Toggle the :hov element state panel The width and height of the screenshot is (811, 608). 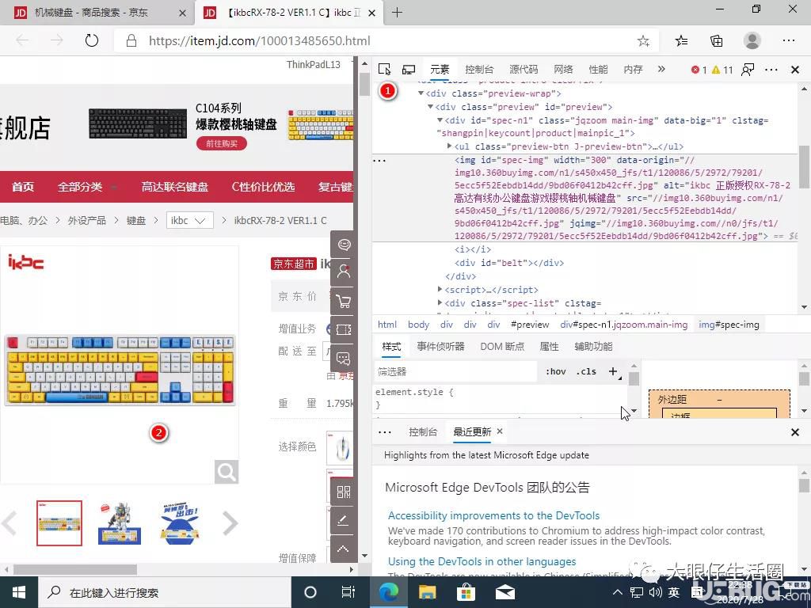[x=555, y=372]
